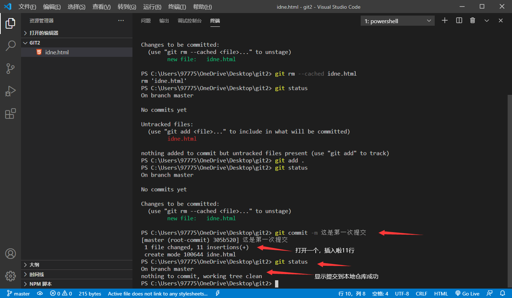Click '[master (root-commit) 305b520]' output line
Image resolution: width=512 pixels, height=298 pixels.
click(214, 240)
